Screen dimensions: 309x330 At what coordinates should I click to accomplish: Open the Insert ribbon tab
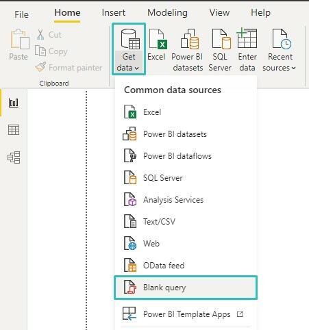(x=114, y=12)
